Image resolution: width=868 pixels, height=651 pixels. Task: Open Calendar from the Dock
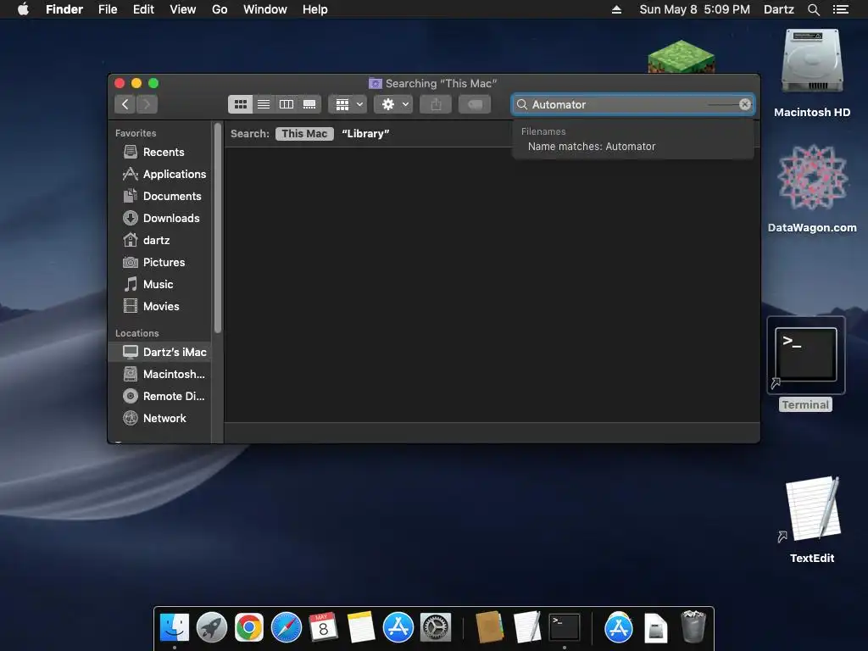(x=323, y=628)
